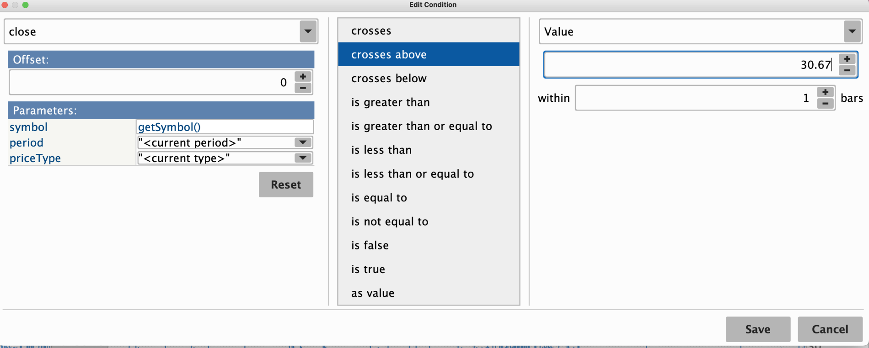This screenshot has height=348, width=869.
Task: Click the Reset button
Action: [x=286, y=185]
